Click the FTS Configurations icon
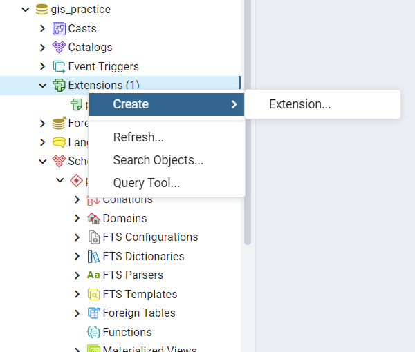Viewport: 415px width, 352px height. [94, 237]
